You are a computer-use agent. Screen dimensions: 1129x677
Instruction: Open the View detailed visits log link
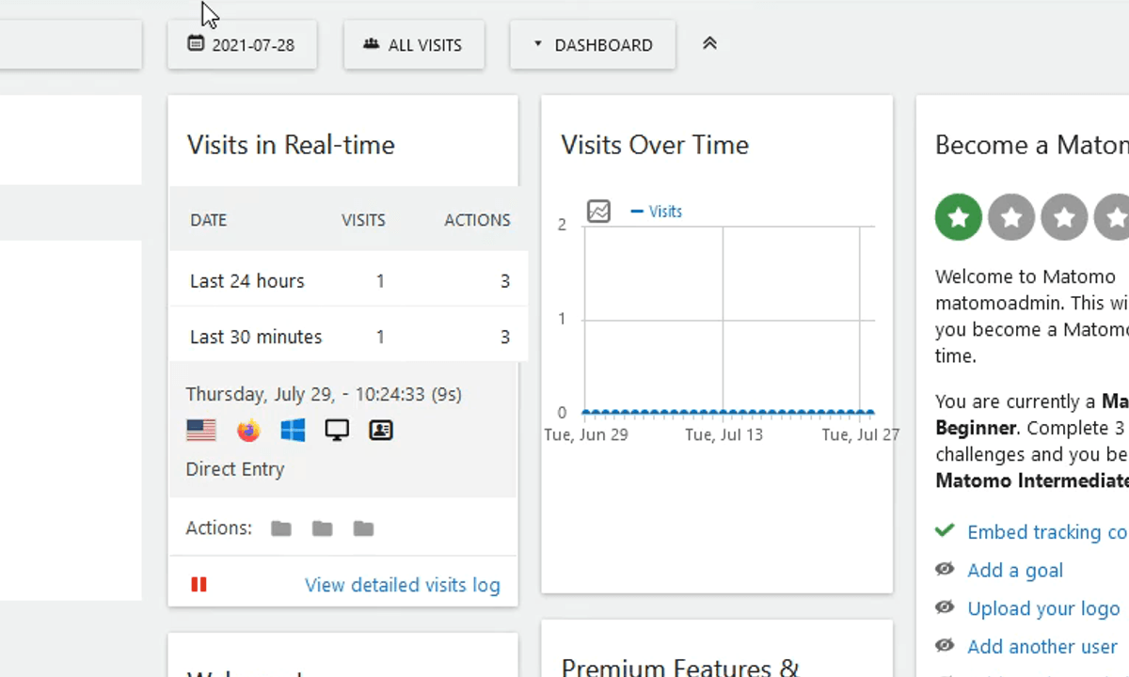coord(403,585)
